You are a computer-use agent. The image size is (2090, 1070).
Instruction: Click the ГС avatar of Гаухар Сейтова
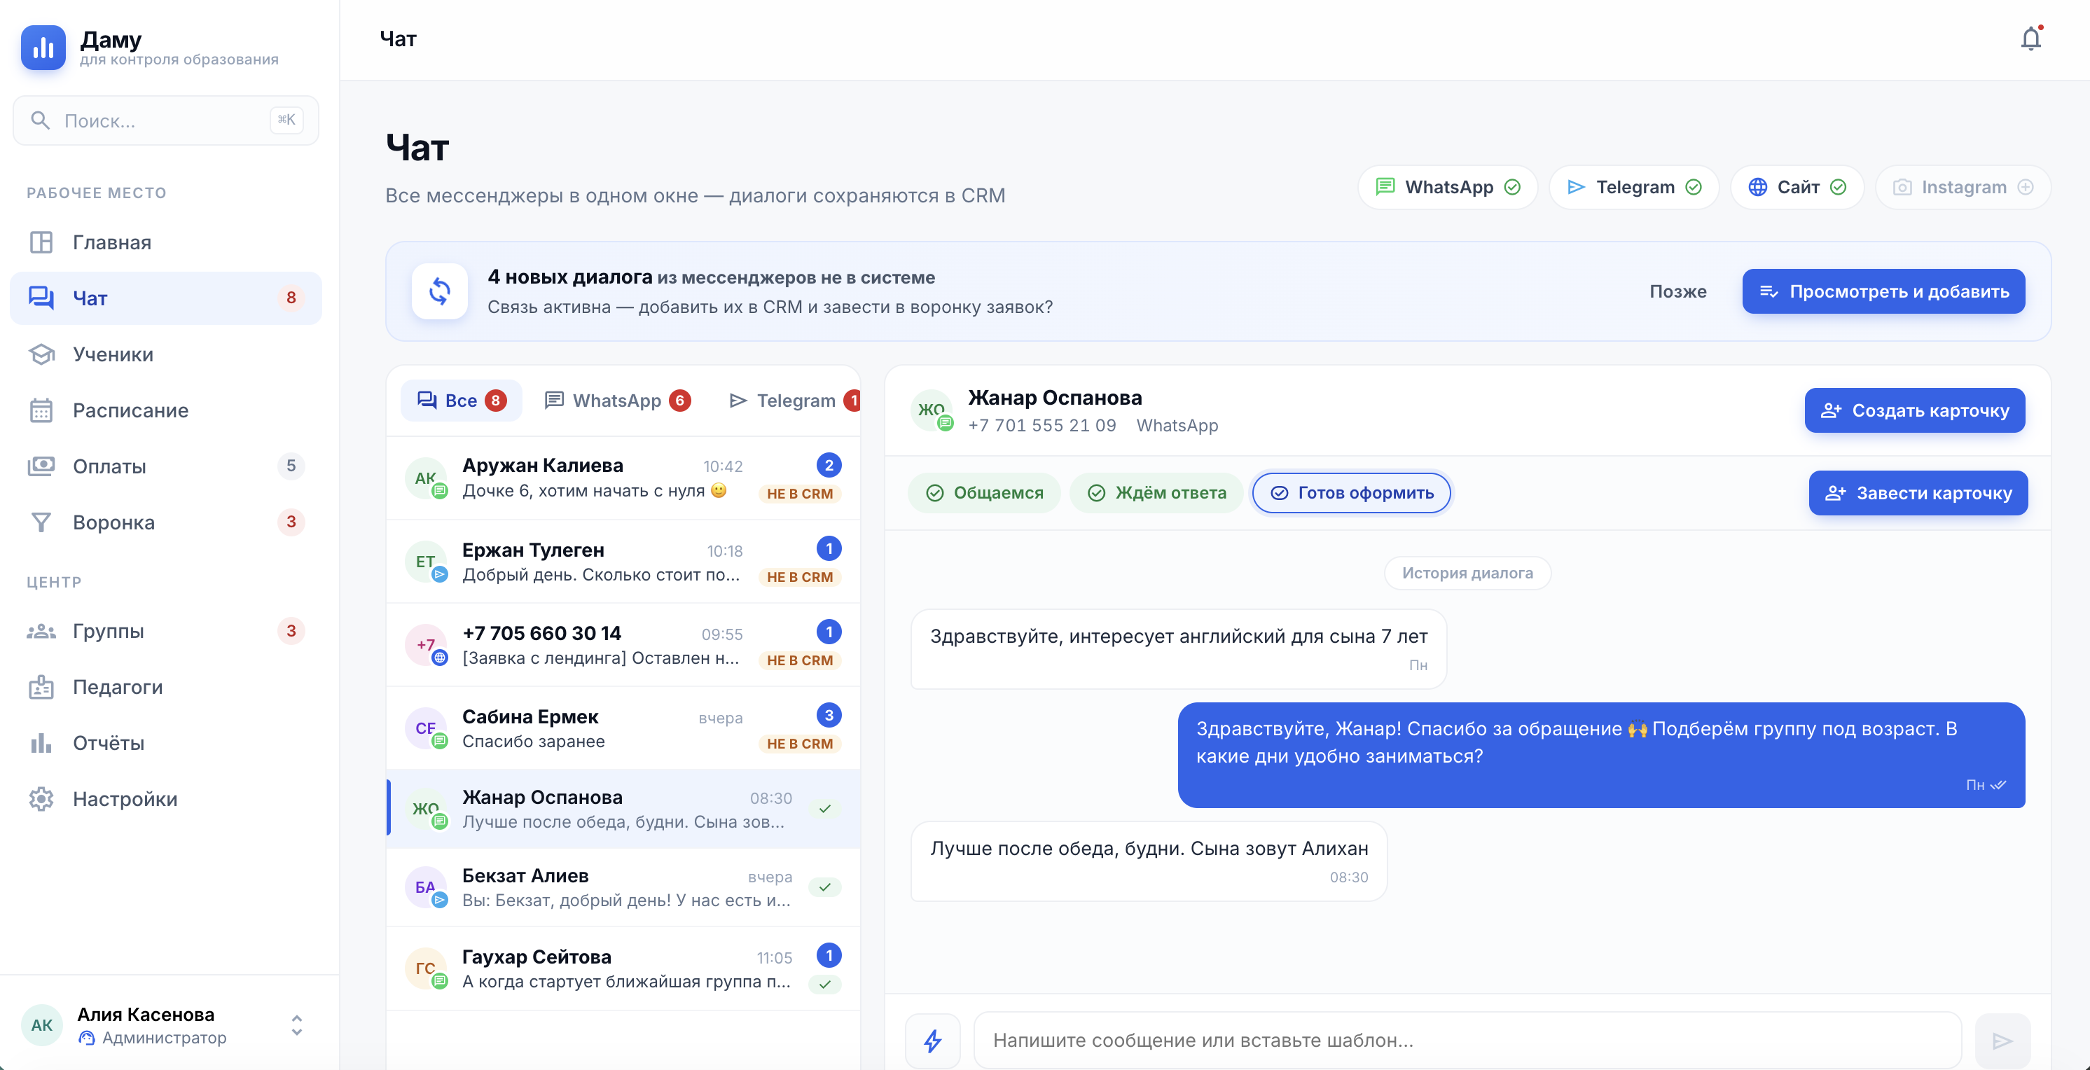click(x=425, y=968)
